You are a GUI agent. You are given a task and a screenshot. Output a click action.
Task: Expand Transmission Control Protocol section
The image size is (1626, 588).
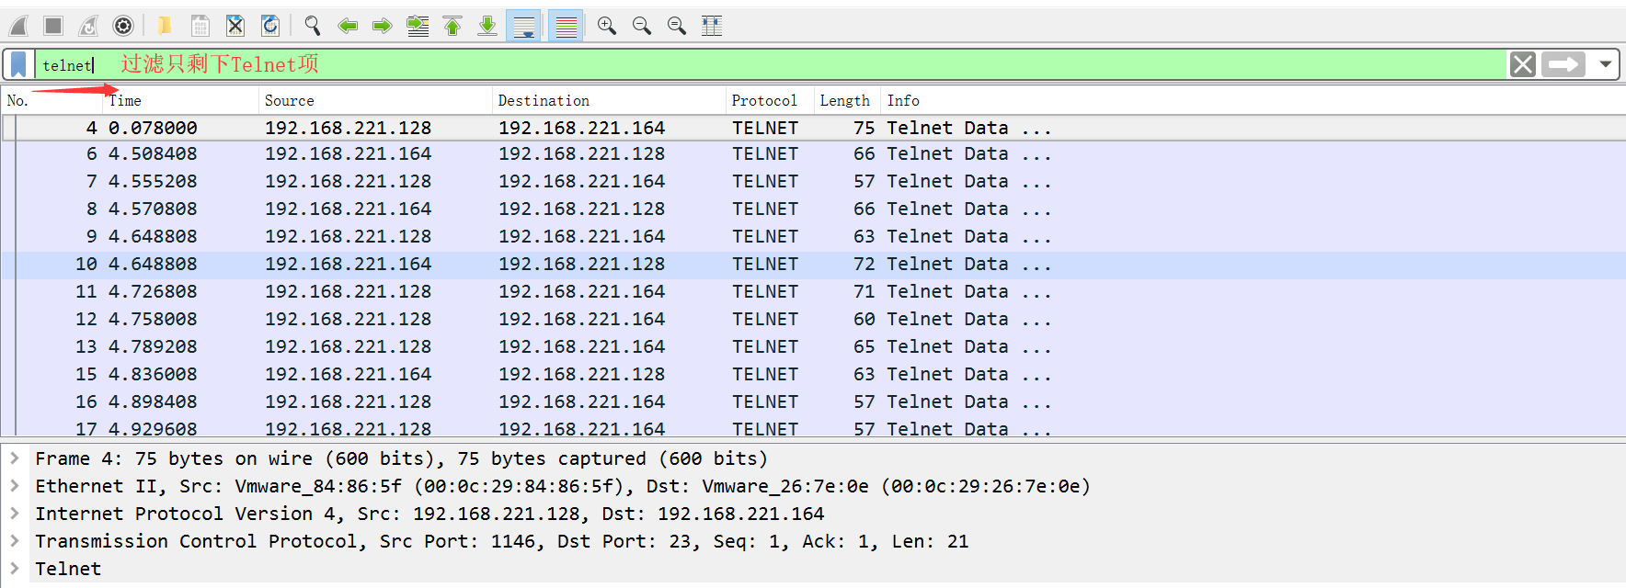tap(15, 540)
